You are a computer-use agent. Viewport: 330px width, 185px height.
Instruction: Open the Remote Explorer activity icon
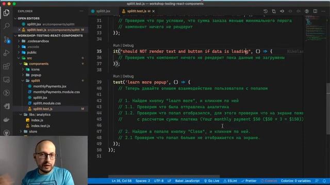point(7,80)
